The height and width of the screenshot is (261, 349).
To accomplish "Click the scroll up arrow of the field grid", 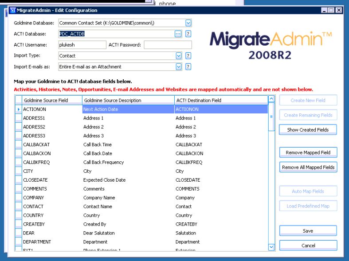I will (271, 99).
